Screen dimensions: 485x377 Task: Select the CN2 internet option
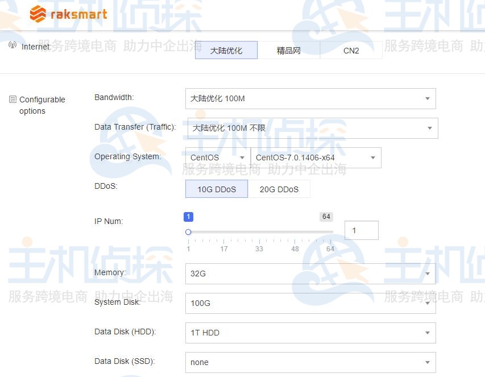click(351, 50)
